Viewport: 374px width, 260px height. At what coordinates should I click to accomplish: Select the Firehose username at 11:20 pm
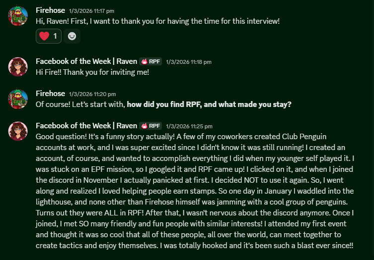pos(50,94)
